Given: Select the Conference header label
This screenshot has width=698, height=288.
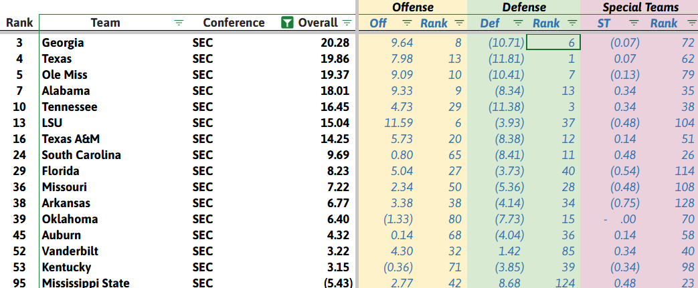Looking at the screenshot, I should click(x=234, y=23).
